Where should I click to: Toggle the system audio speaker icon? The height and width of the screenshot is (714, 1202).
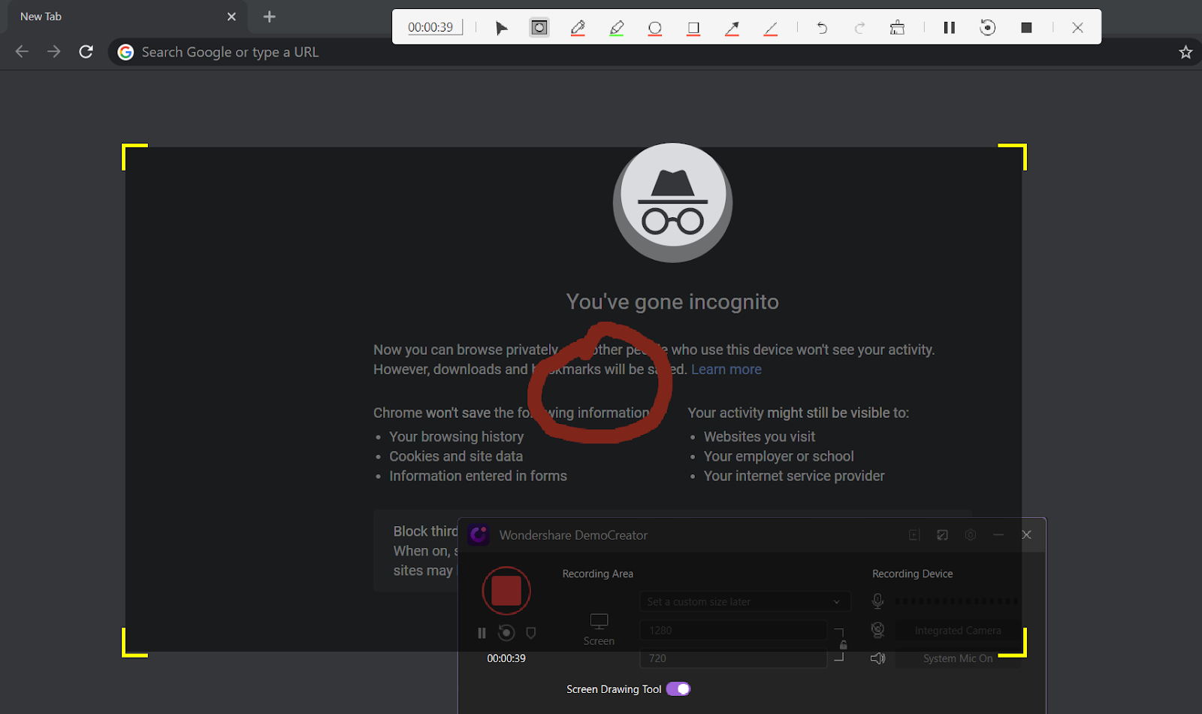click(877, 658)
